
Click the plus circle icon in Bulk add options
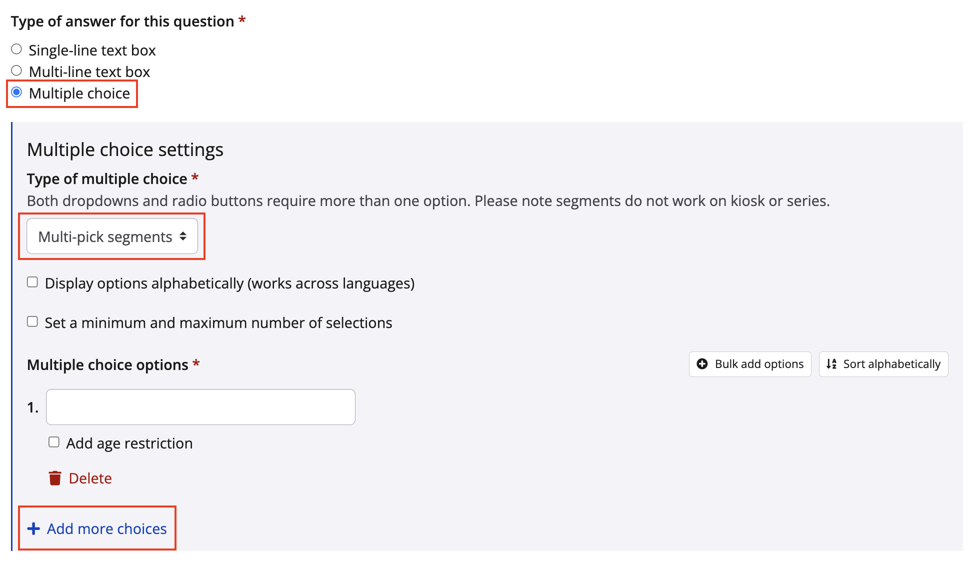(702, 364)
